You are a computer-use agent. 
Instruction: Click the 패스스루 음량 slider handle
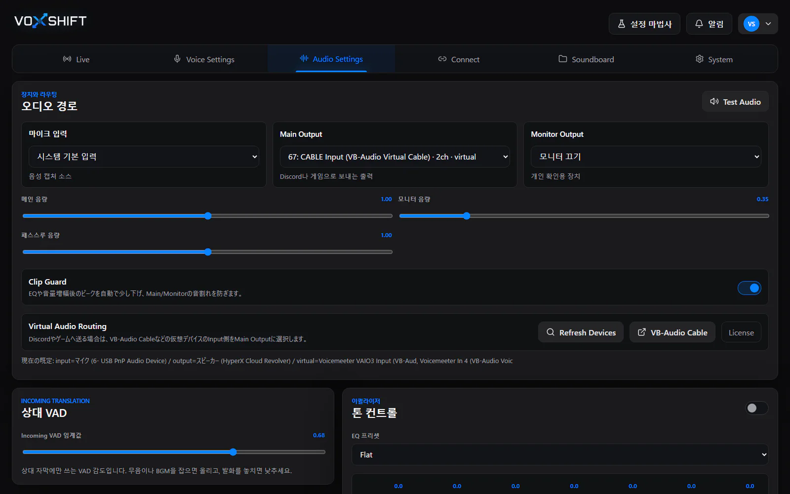pyautogui.click(x=208, y=252)
